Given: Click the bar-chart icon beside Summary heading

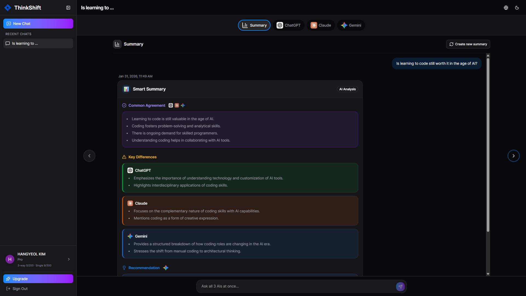Looking at the screenshot, I should pyautogui.click(x=117, y=44).
